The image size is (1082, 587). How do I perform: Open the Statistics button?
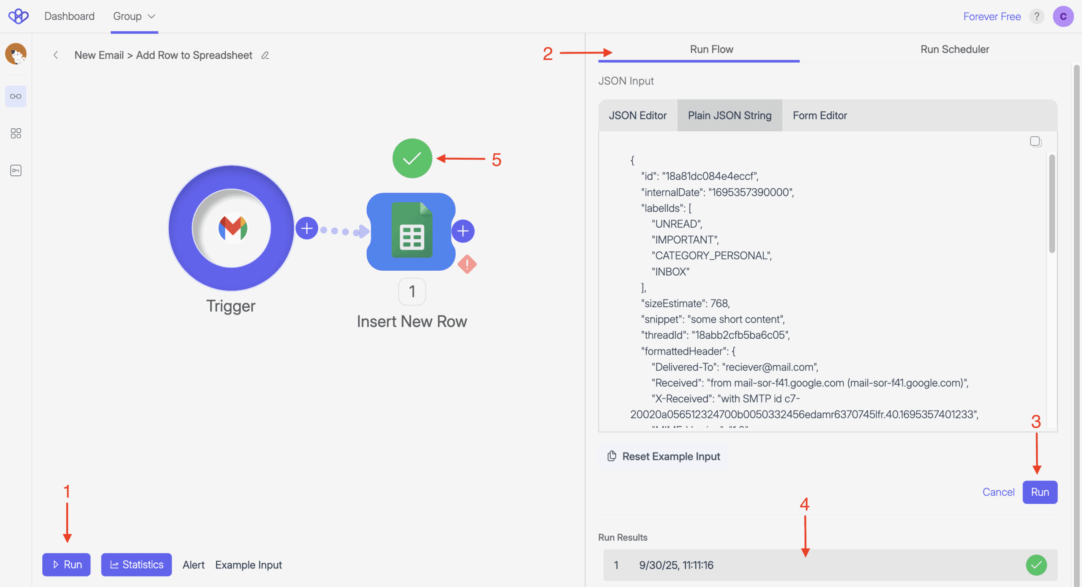point(136,565)
